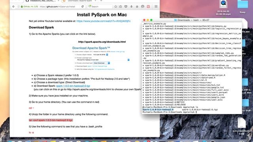Open the Spark release dropdown in image
253x142 pixels.
(x=107, y=54)
